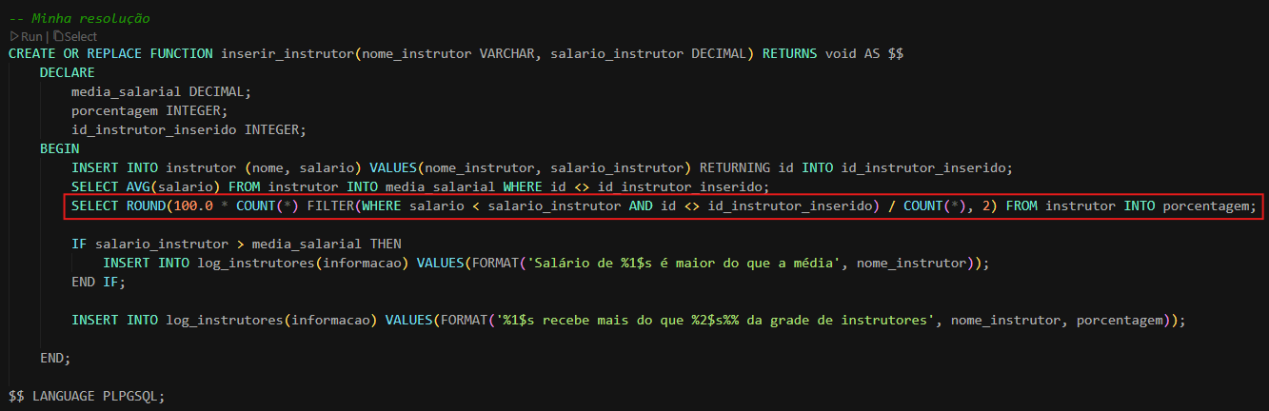Click the play triangle icon before Run
Image resolution: width=1269 pixels, height=411 pixels.
pyautogui.click(x=13, y=36)
